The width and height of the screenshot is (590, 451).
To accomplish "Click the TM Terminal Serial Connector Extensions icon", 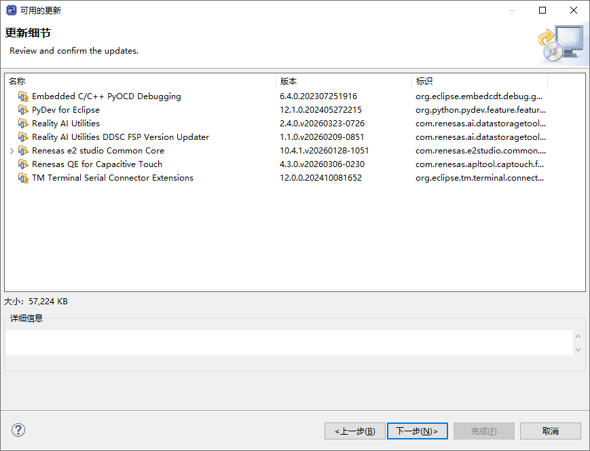I will (x=23, y=178).
